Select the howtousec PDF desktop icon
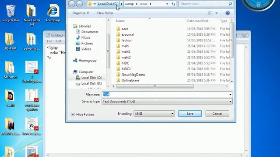The image size is (280, 157). click(32, 126)
